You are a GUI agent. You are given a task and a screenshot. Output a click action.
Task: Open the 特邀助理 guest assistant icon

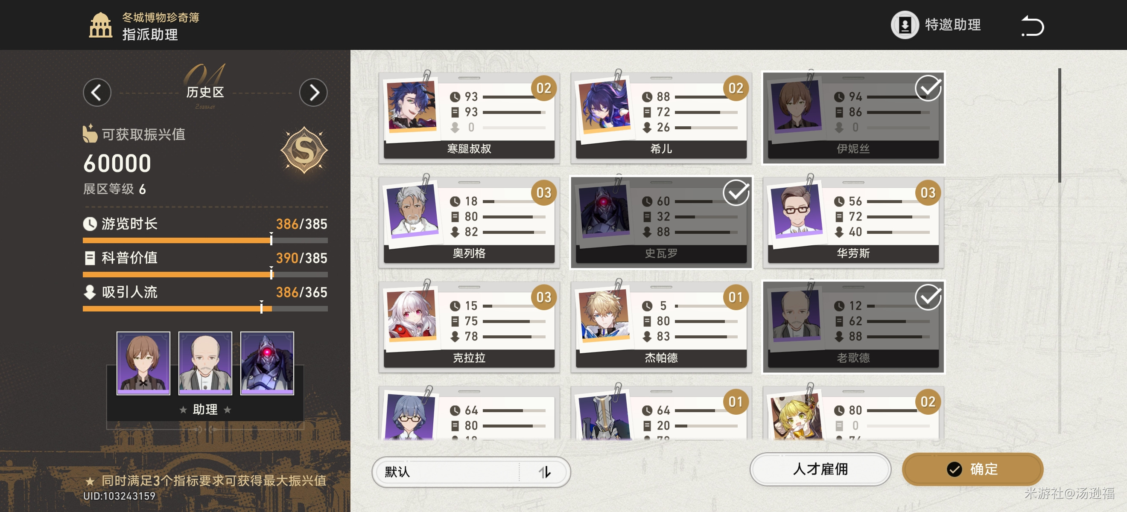pos(904,25)
